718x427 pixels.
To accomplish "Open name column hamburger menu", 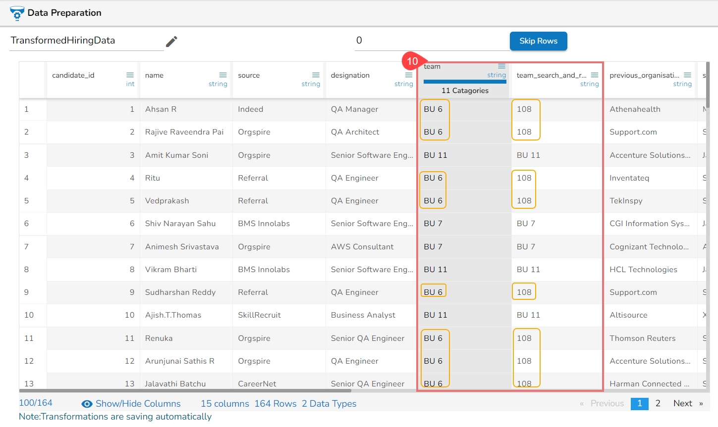I will click(223, 75).
